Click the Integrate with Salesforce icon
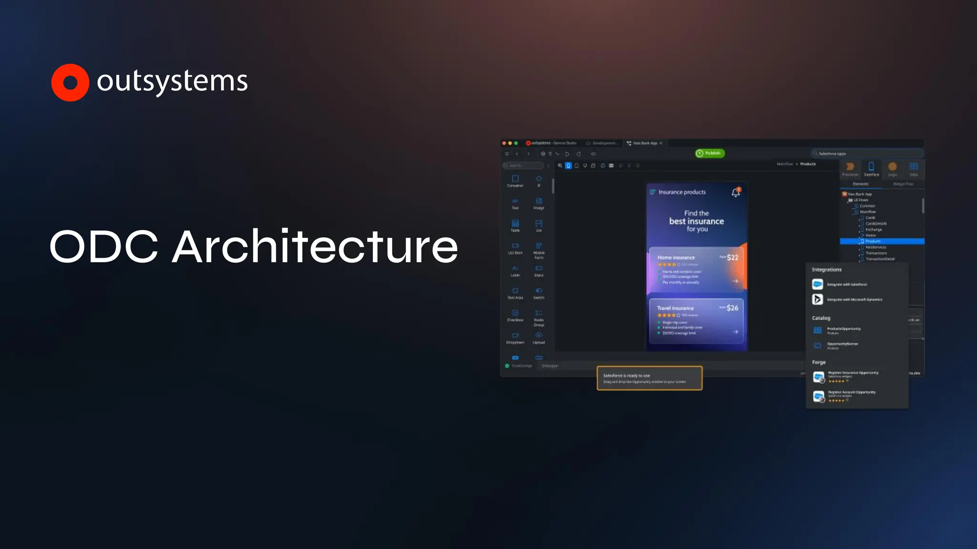Screen dimensions: 977x549 pyautogui.click(x=817, y=284)
